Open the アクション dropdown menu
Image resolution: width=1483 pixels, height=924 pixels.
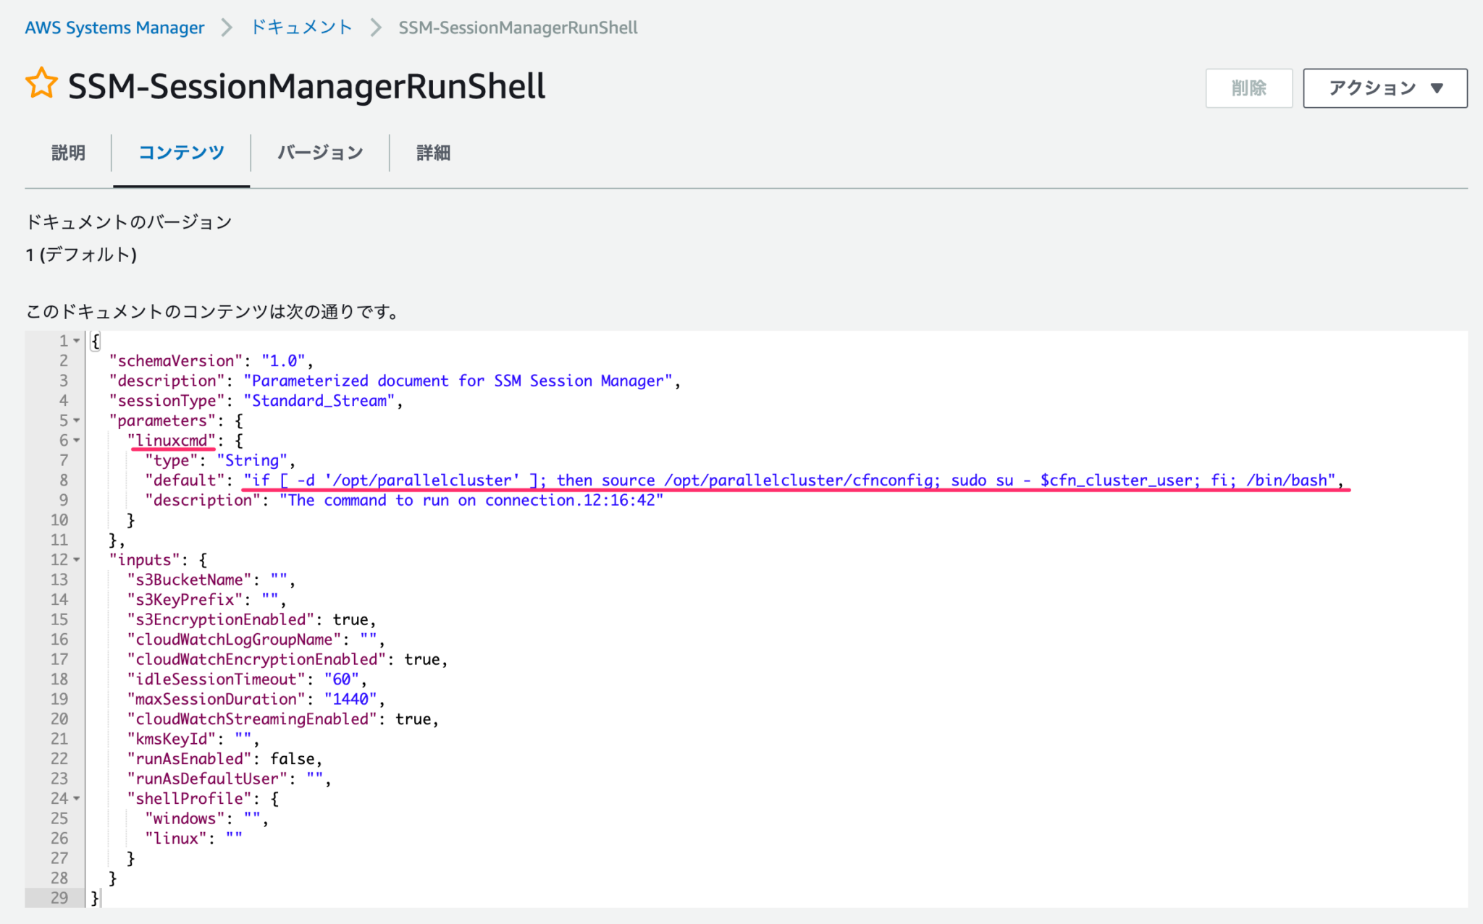point(1385,88)
